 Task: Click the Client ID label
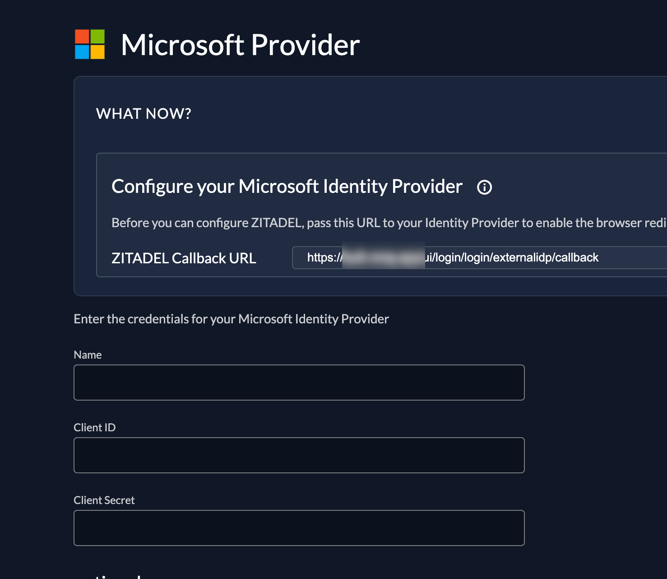[x=95, y=427]
